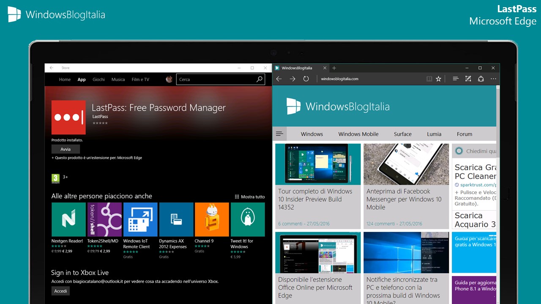Open the Channel 9 app tile
Screen dimensions: 541x304
pyautogui.click(x=212, y=220)
